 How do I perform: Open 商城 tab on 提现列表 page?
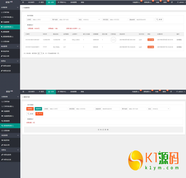pyautogui.click(x=82, y=92)
